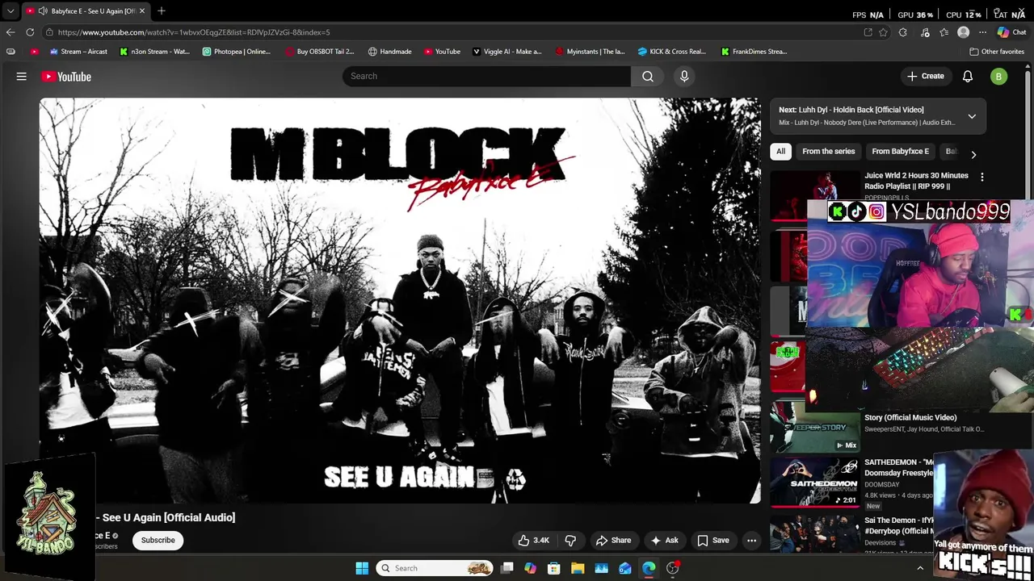This screenshot has height=581, width=1034.
Task: Select From Babyfxce E filter chip
Action: tap(900, 151)
